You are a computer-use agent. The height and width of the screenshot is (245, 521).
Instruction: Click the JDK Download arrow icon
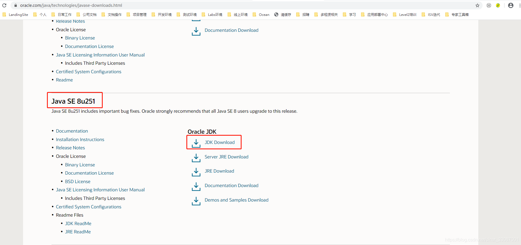196,143
